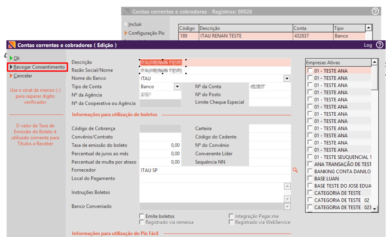Check the BASE TESTE DO JOSE EDUA company box
The image size is (386, 237).
310,186
